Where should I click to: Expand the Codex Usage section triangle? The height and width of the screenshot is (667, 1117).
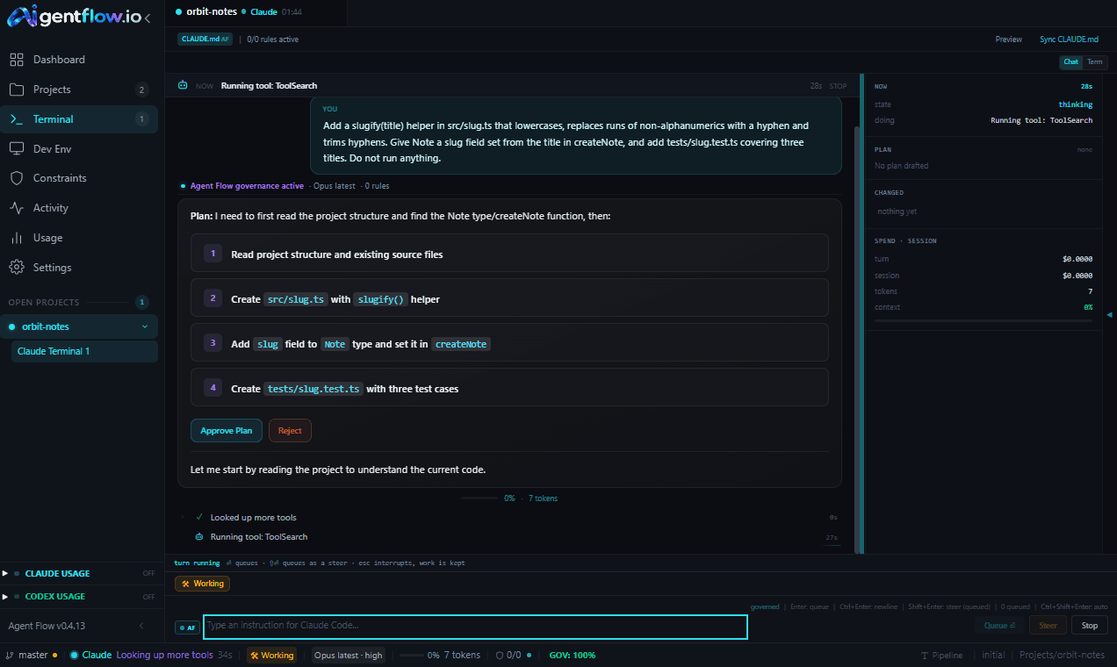(x=5, y=597)
